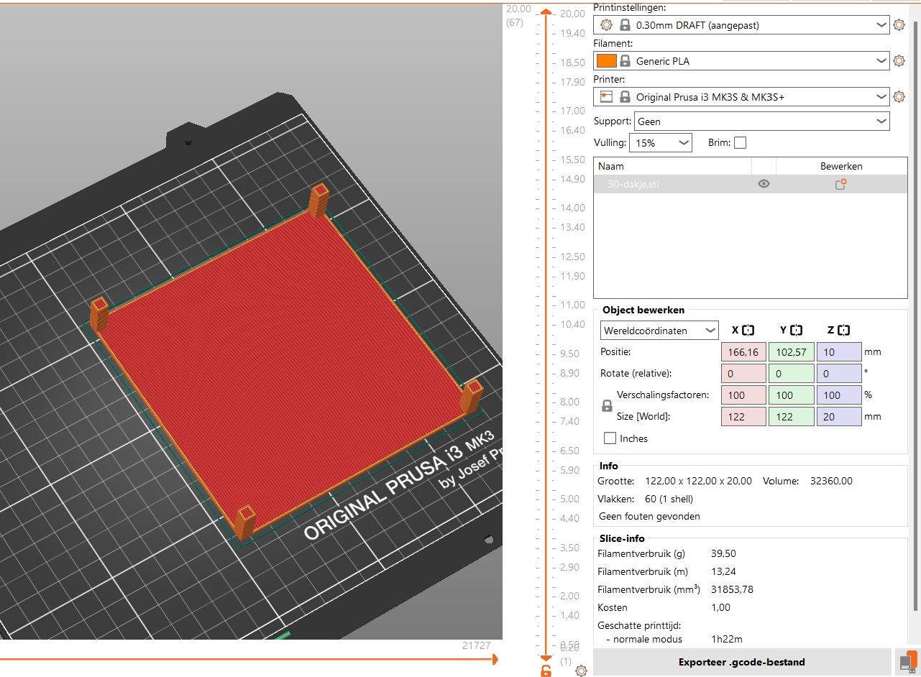Click the mirror icon next to Z axis

click(843, 331)
